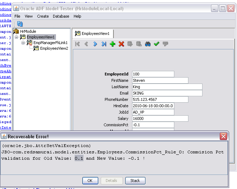This screenshot has height=189, width=237.
Task: Click the EmployeeId field with 100
Action: (x=153, y=74)
